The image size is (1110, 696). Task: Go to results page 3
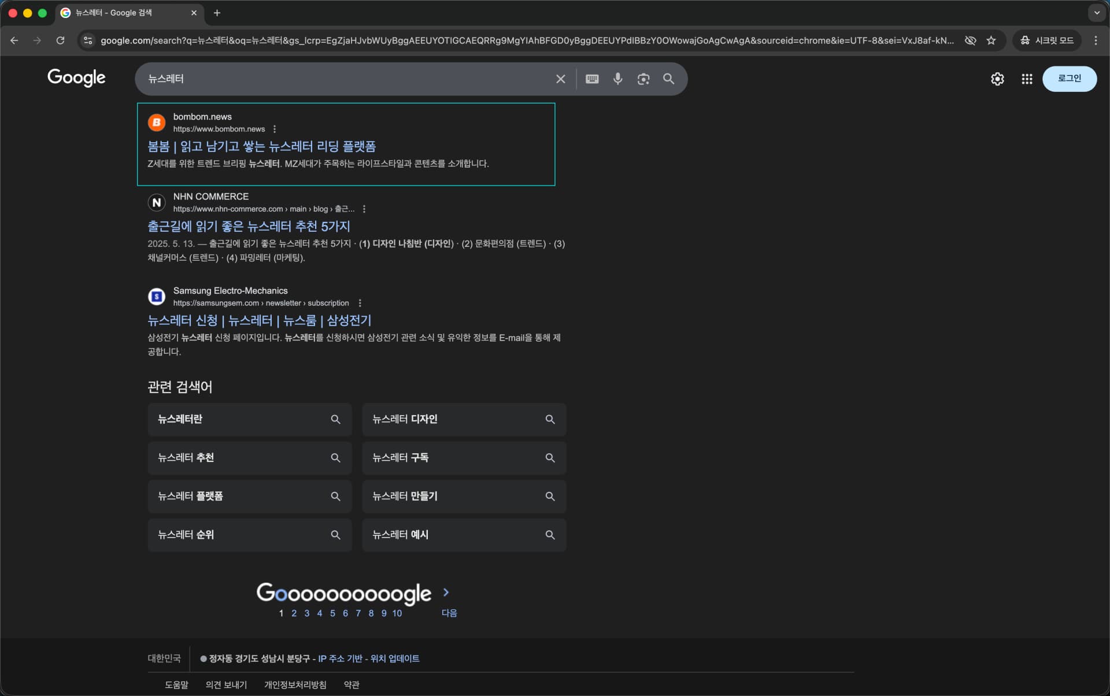point(307,613)
